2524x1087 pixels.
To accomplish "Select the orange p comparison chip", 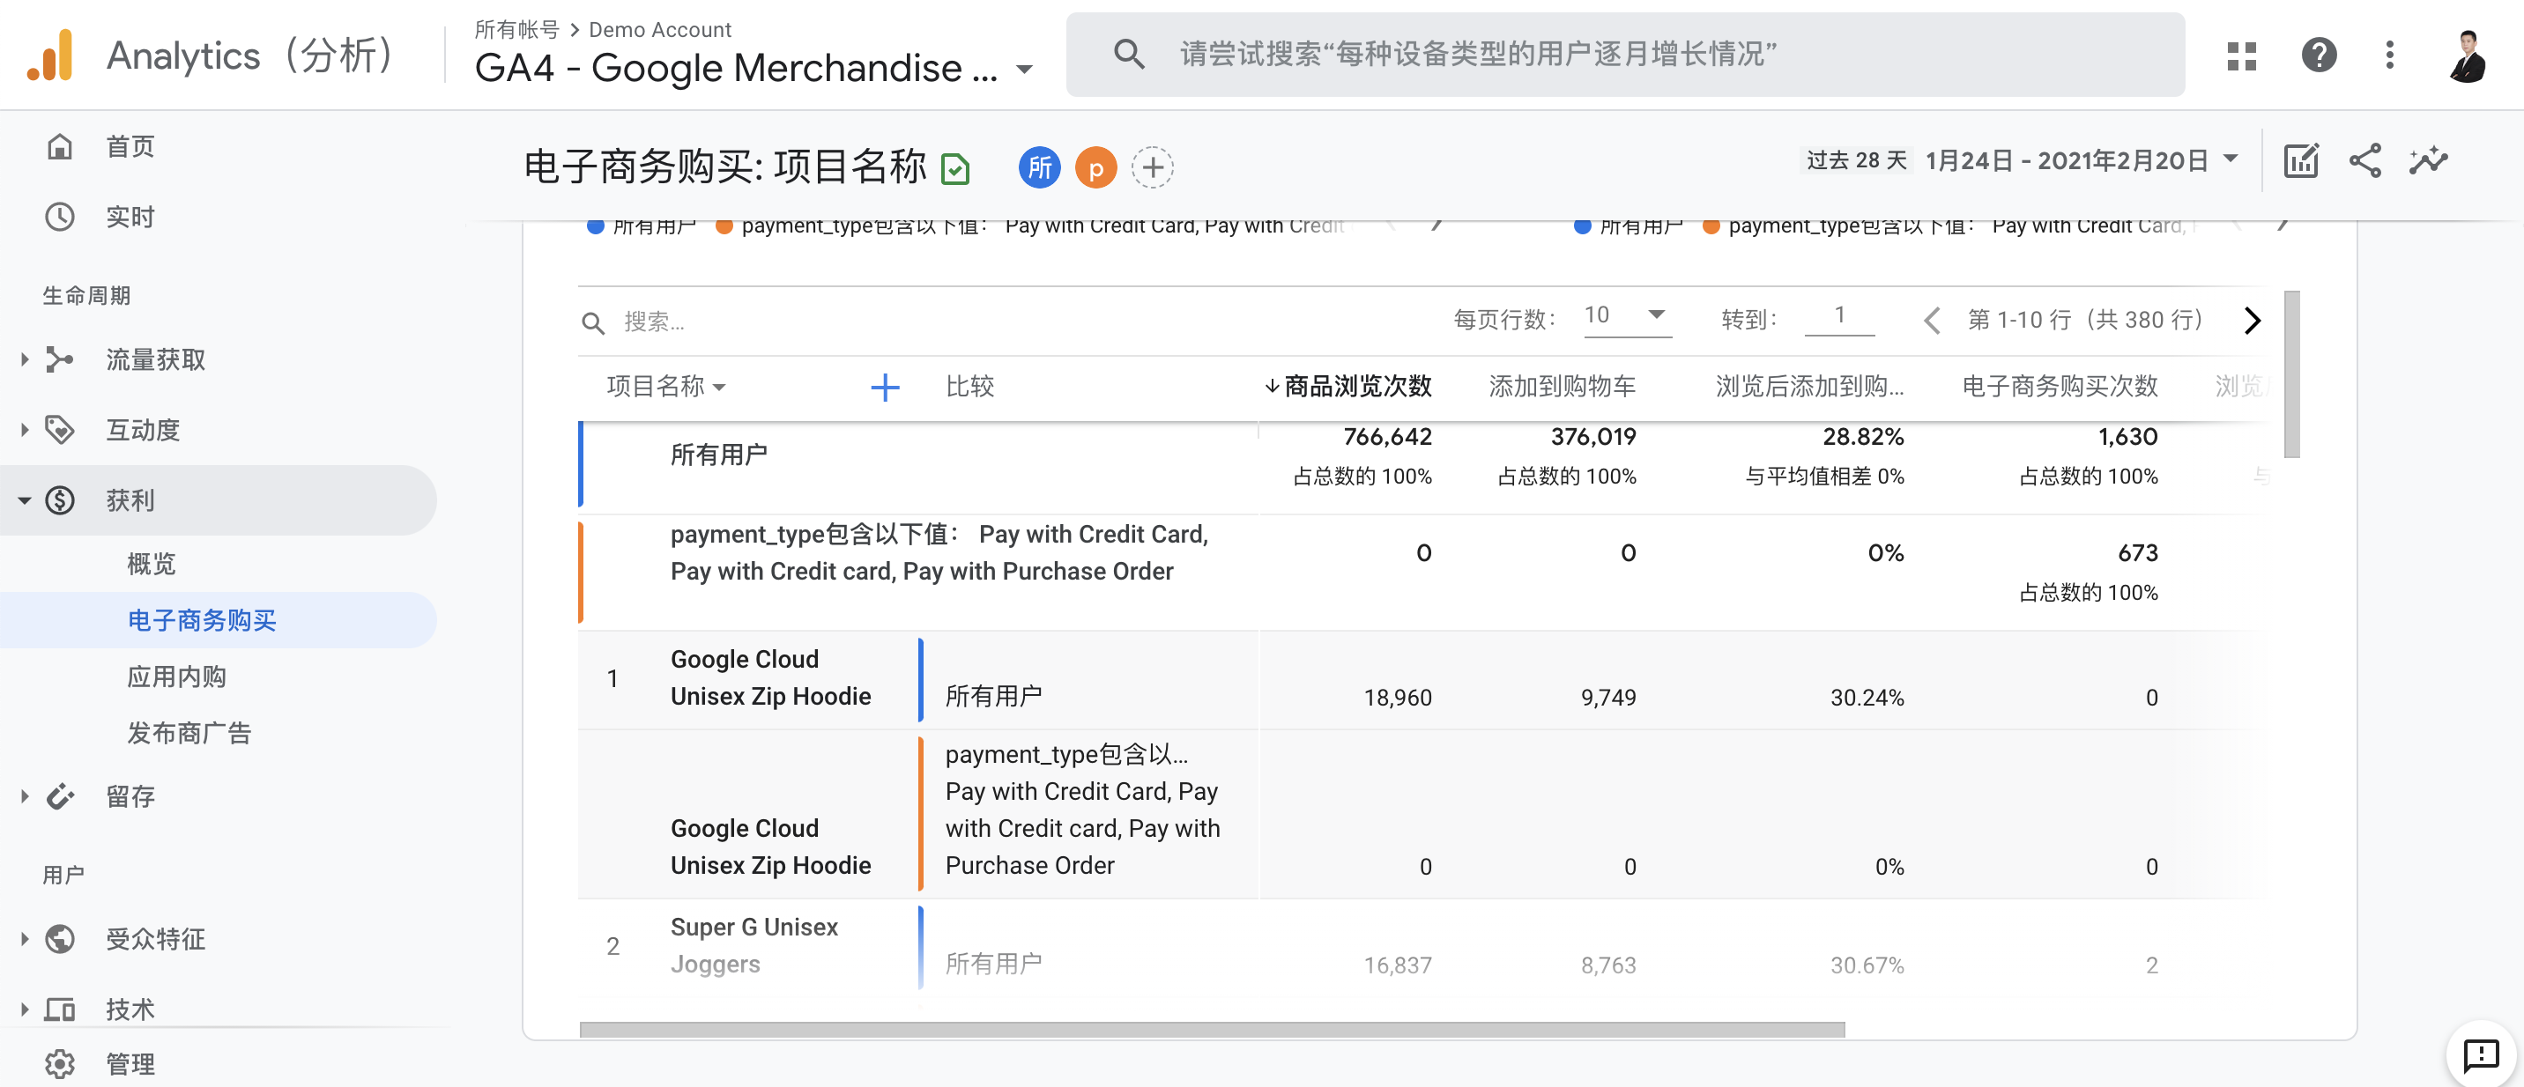I will [x=1096, y=167].
